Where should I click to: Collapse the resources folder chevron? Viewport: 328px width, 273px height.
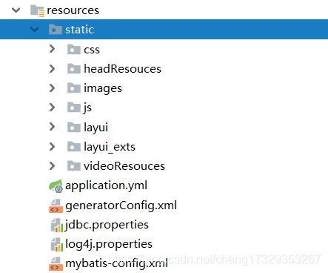tap(16, 10)
